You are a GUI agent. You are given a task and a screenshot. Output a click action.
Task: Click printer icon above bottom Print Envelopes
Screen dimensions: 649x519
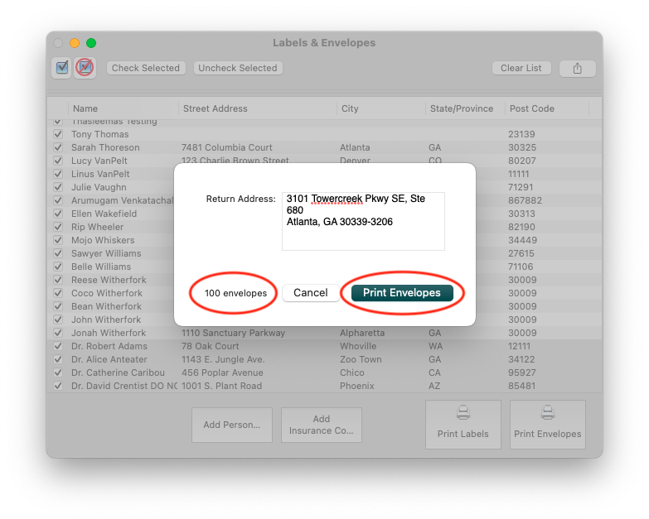[x=548, y=412]
